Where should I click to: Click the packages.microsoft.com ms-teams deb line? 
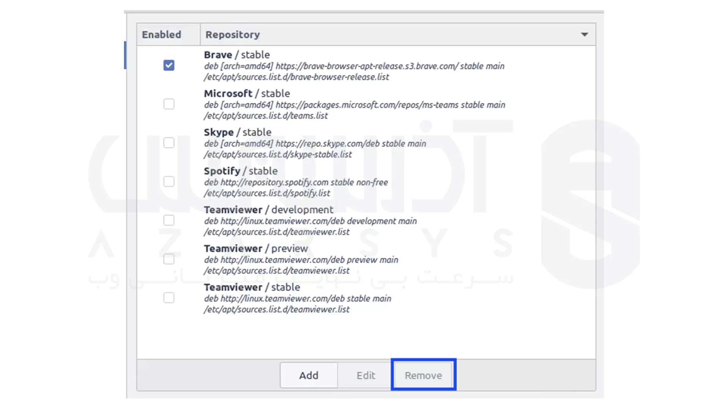(x=355, y=105)
